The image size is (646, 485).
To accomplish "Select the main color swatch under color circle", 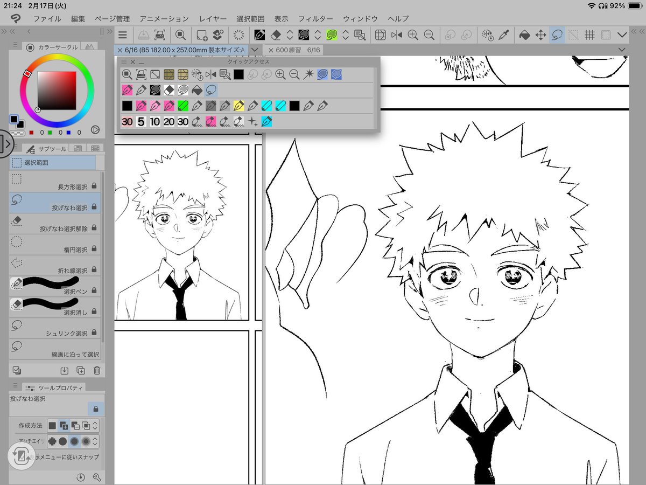I will pyautogui.click(x=14, y=120).
